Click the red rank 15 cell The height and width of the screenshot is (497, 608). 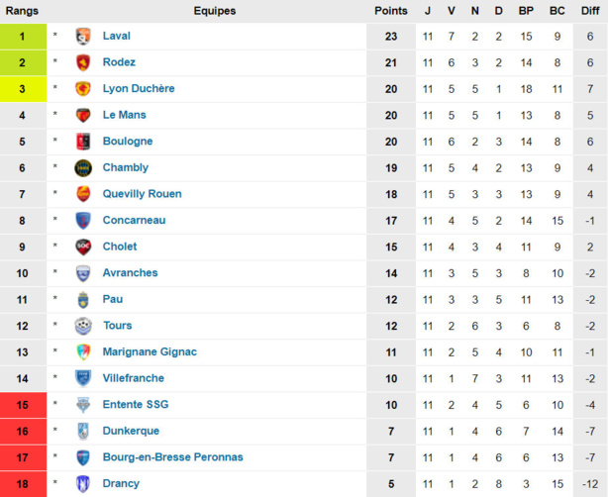23,404
